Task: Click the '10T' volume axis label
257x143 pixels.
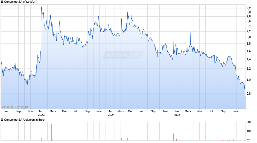Action: [x=249, y=131]
